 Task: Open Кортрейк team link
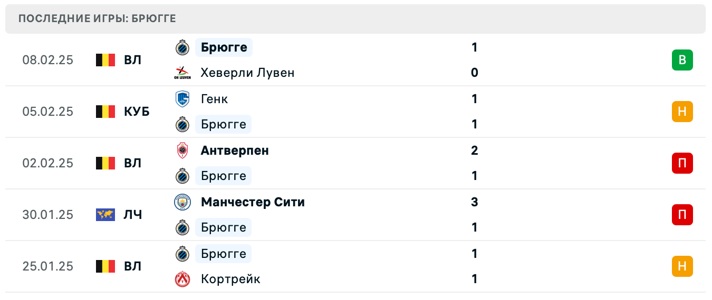point(230,279)
